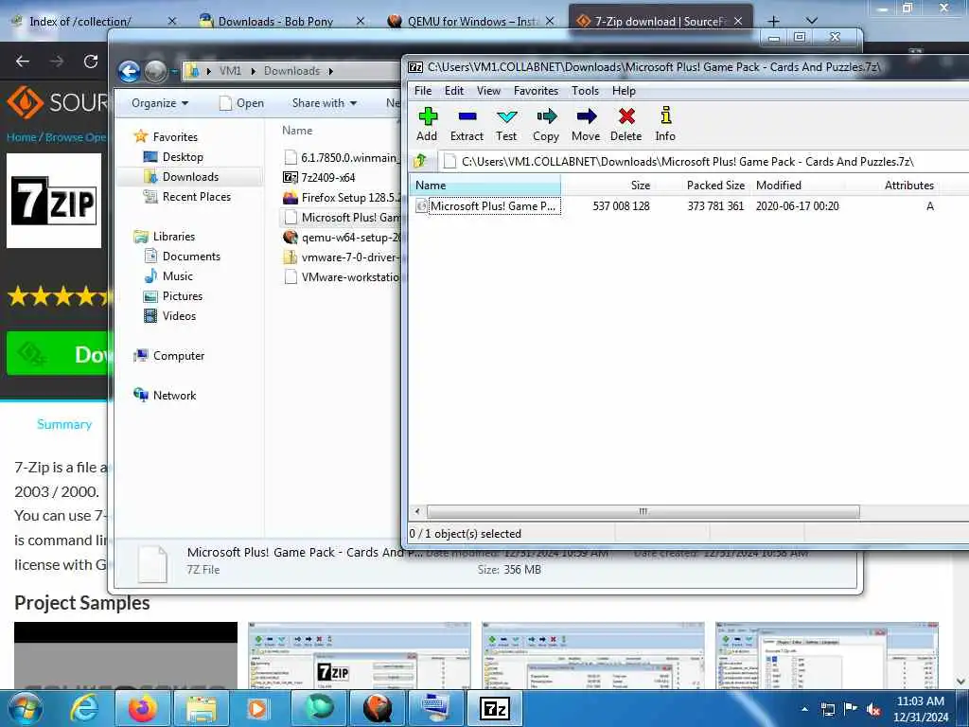Viewport: 969px width, 727px height.
Task: Open Share with dropdown in Explorer
Action: coord(324,103)
